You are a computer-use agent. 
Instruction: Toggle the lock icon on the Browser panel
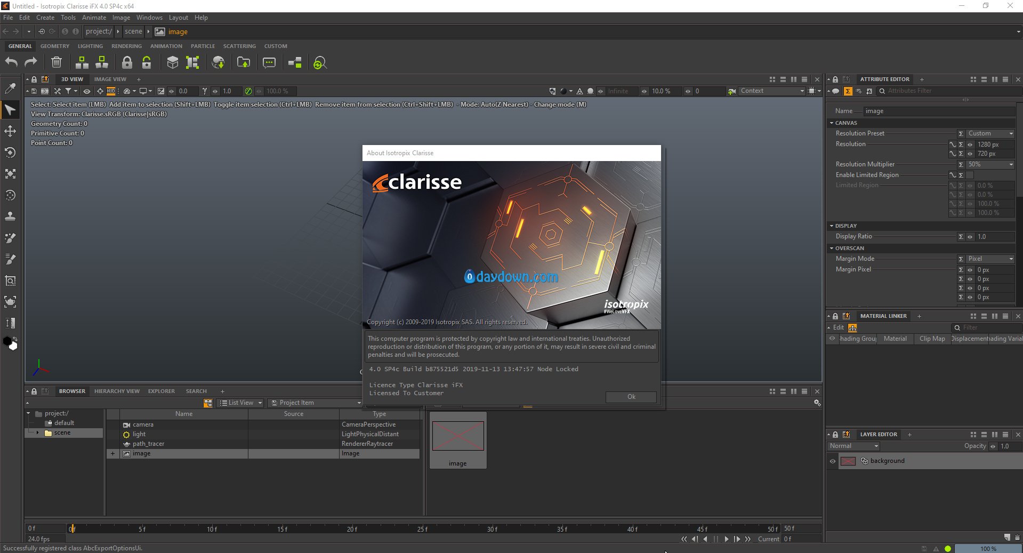click(34, 391)
